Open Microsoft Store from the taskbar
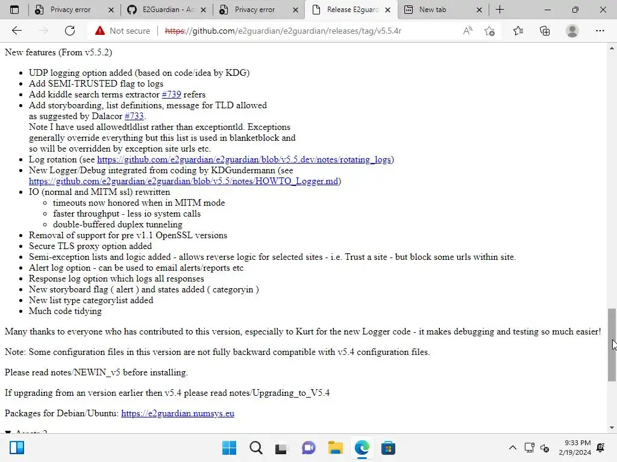617x462 pixels. tap(388, 448)
